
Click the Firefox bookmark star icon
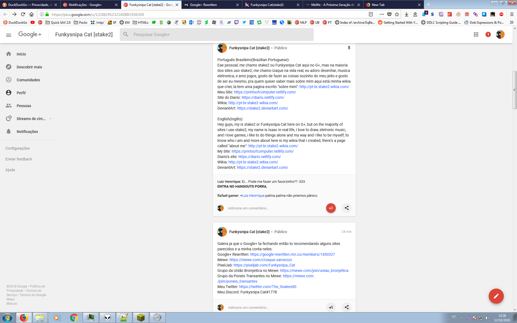(x=397, y=14)
